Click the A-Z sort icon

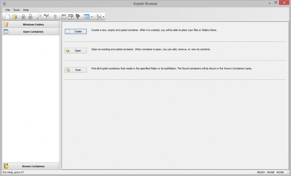pyautogui.click(x=99, y=17)
